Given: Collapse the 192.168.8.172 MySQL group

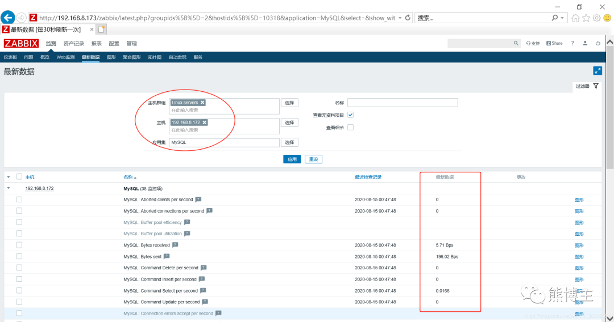Looking at the screenshot, I should point(9,188).
